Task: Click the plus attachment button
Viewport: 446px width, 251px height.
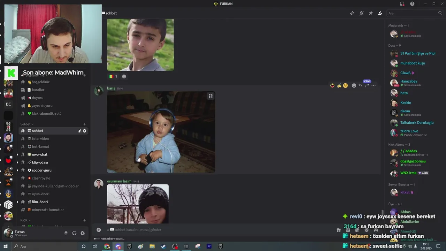Action: coord(99,230)
